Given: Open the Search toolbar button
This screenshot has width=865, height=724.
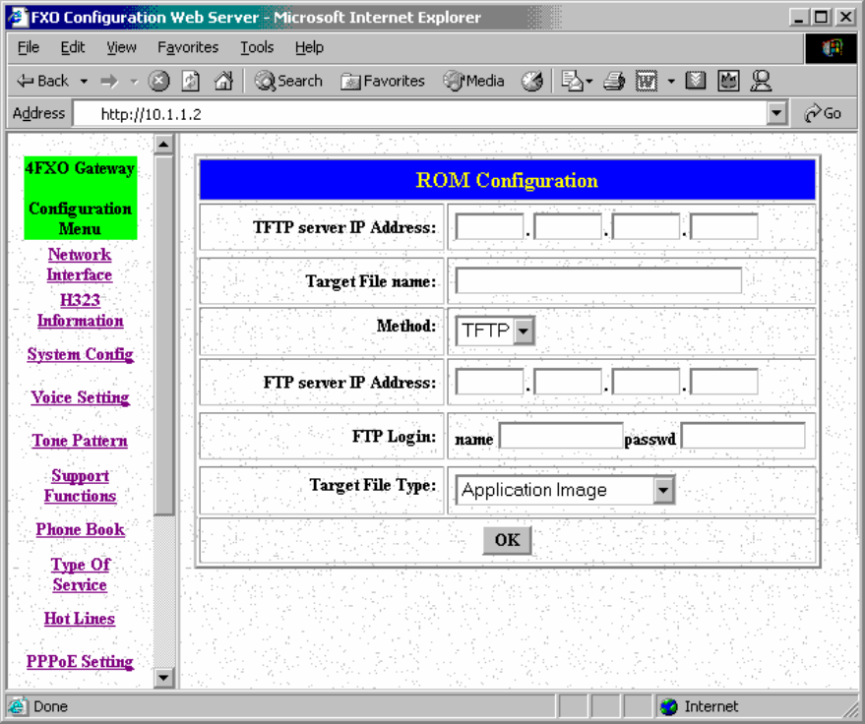Looking at the screenshot, I should click(x=288, y=82).
